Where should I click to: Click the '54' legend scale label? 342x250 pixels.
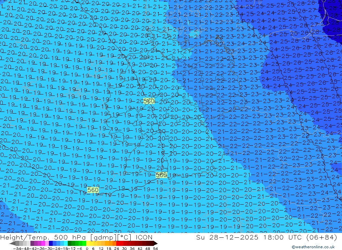click(x=155, y=249)
